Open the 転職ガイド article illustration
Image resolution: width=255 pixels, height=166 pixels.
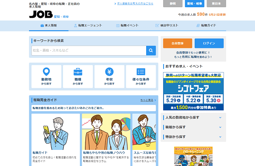pos(56,132)
